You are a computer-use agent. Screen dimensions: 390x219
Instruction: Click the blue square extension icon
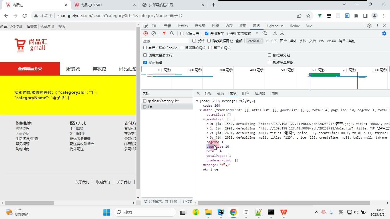347,16
